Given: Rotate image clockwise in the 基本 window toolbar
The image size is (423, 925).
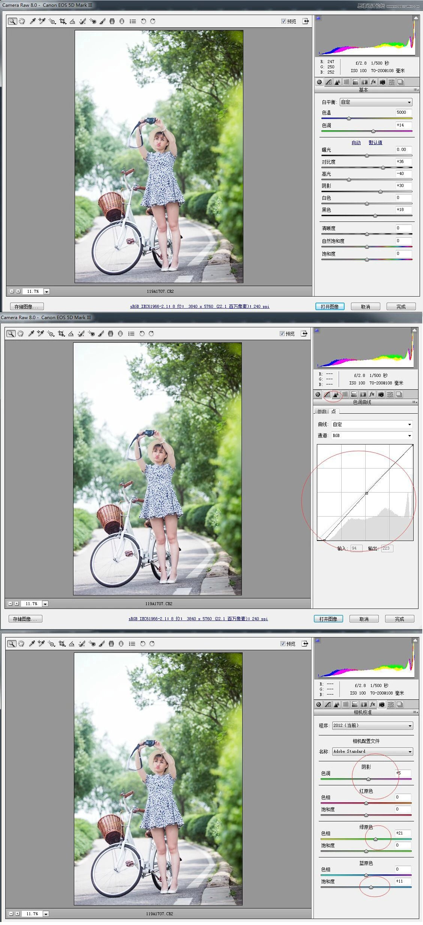Looking at the screenshot, I should (x=153, y=21).
